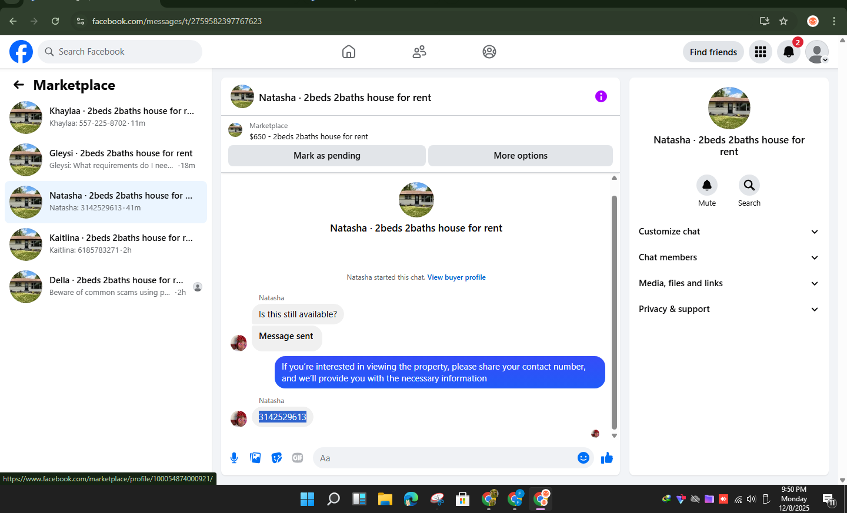Click the house avatar in chat header
Screen dimensions: 847x513
(242, 96)
